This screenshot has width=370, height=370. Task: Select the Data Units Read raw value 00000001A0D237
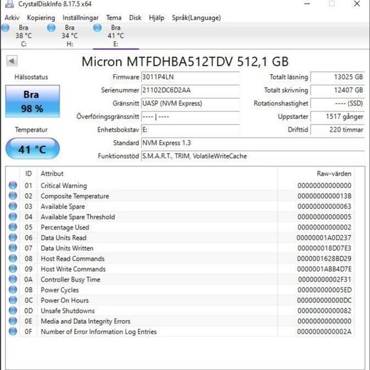click(x=324, y=237)
